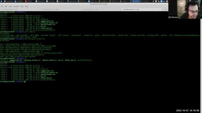Open the network arrows tray icon
The width and height of the screenshot is (202, 113).
click(x=159, y=1)
